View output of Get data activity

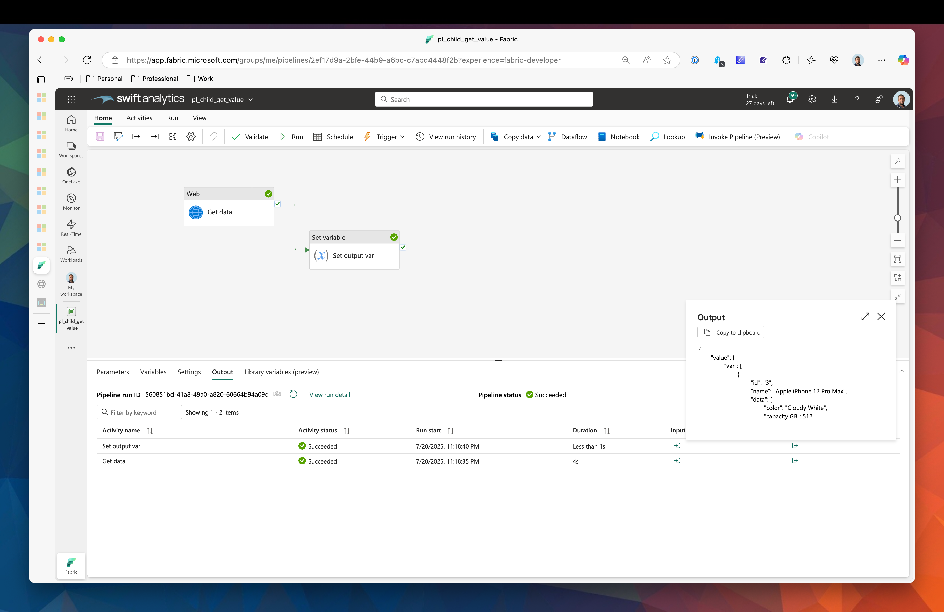pos(795,460)
